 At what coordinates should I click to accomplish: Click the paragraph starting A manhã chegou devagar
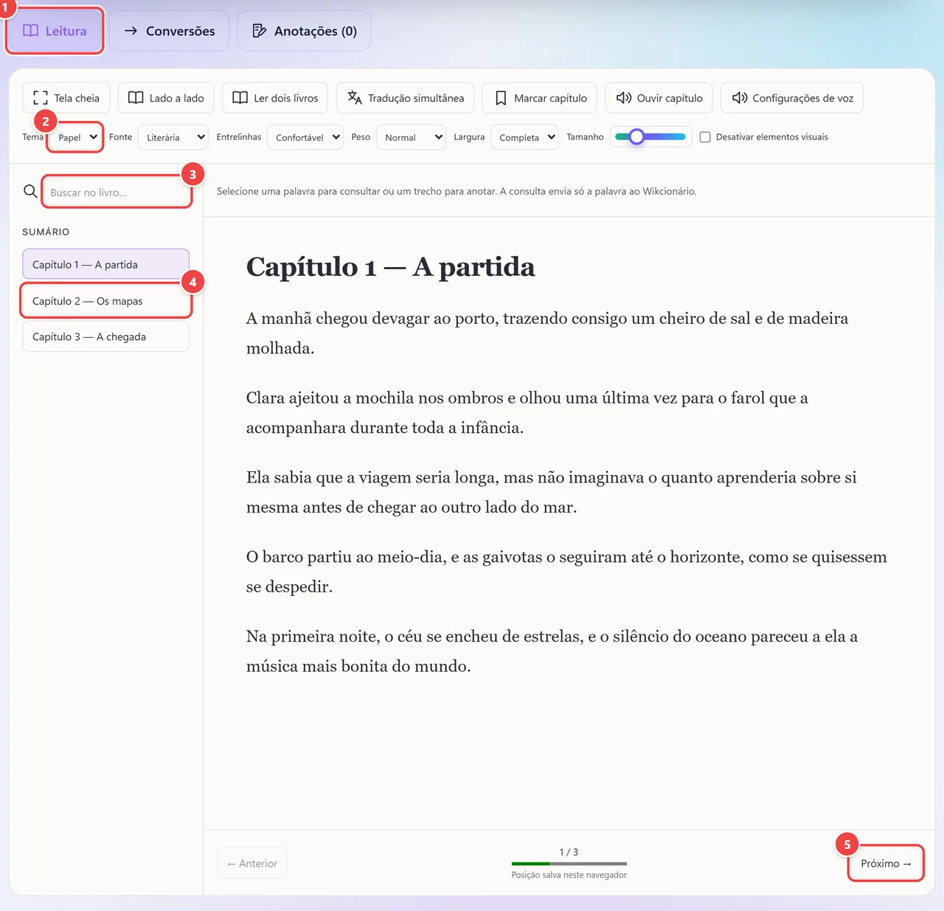tap(547, 333)
